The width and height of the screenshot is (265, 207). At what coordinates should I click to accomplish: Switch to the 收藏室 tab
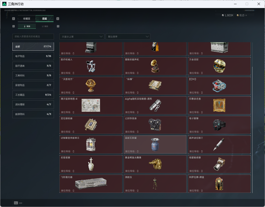click(27, 19)
